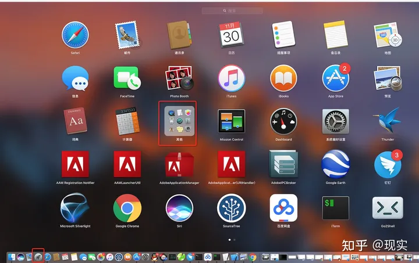This screenshot has height=263, width=419.
Task: Start a FaceTime call app
Action: [x=127, y=78]
